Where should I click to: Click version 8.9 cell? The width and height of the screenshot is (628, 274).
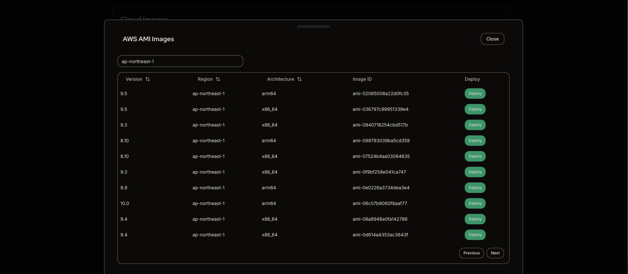coord(124,188)
